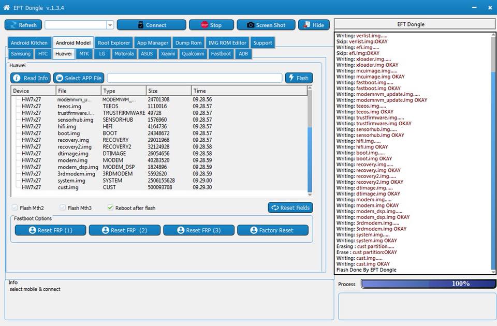Image resolution: width=497 pixels, height=326 pixels.
Task: Select the hifi.img row
Action: pos(159,126)
